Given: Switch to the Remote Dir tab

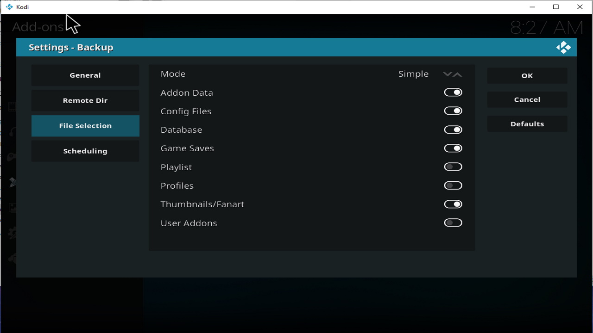Looking at the screenshot, I should [x=85, y=100].
